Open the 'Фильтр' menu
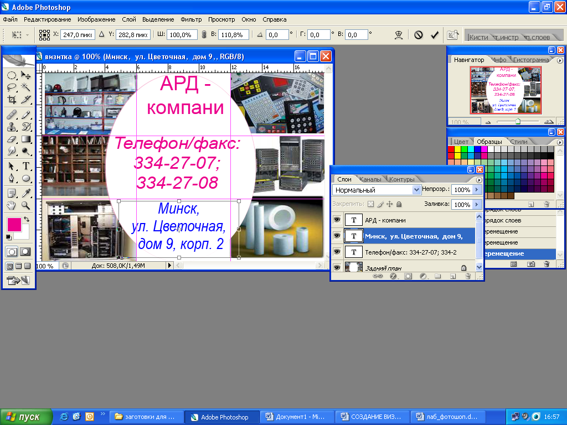This screenshot has width=567, height=425. coord(191,19)
